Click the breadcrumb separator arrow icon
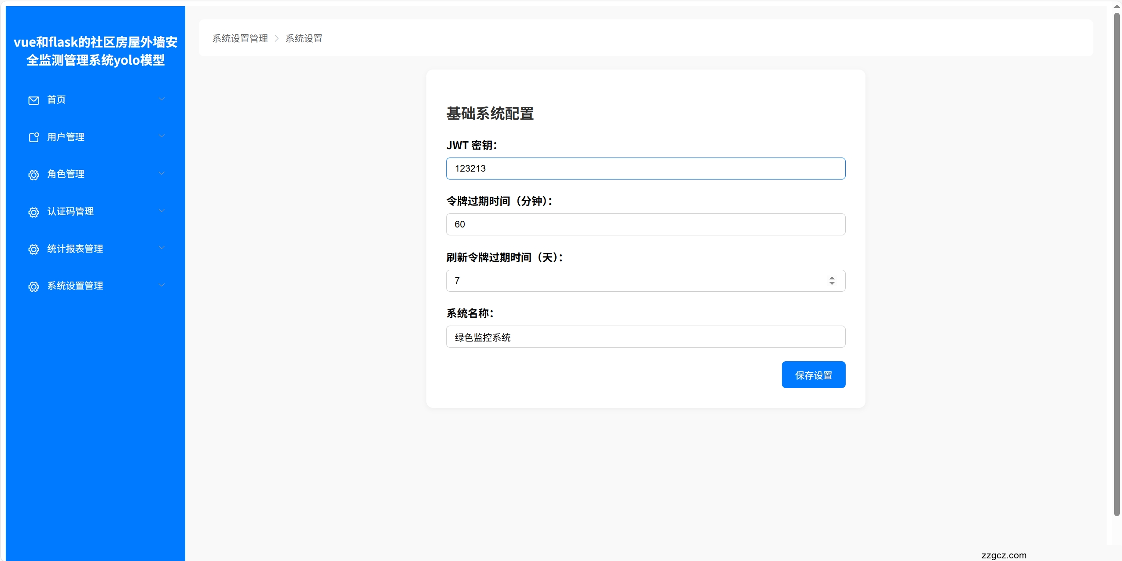 pyautogui.click(x=277, y=38)
